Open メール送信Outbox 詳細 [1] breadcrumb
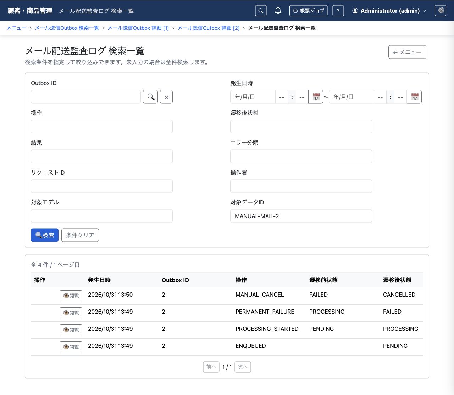 click(138, 28)
